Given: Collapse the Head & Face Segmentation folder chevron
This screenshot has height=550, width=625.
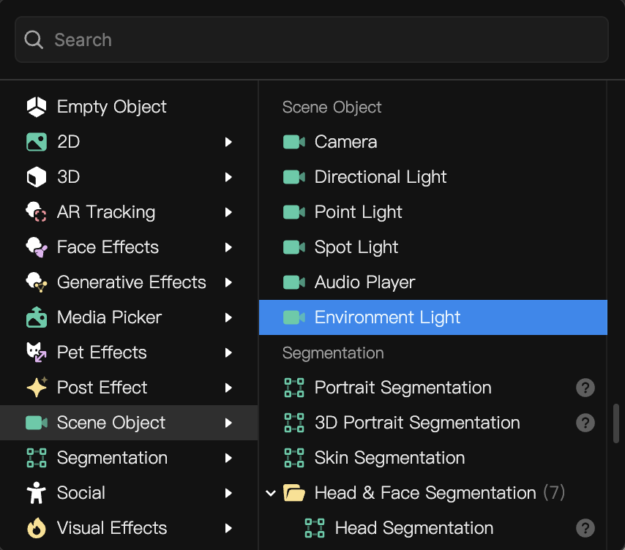Looking at the screenshot, I should pyautogui.click(x=271, y=493).
